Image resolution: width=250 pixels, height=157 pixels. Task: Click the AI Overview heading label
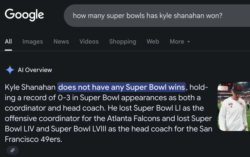tap(35, 70)
